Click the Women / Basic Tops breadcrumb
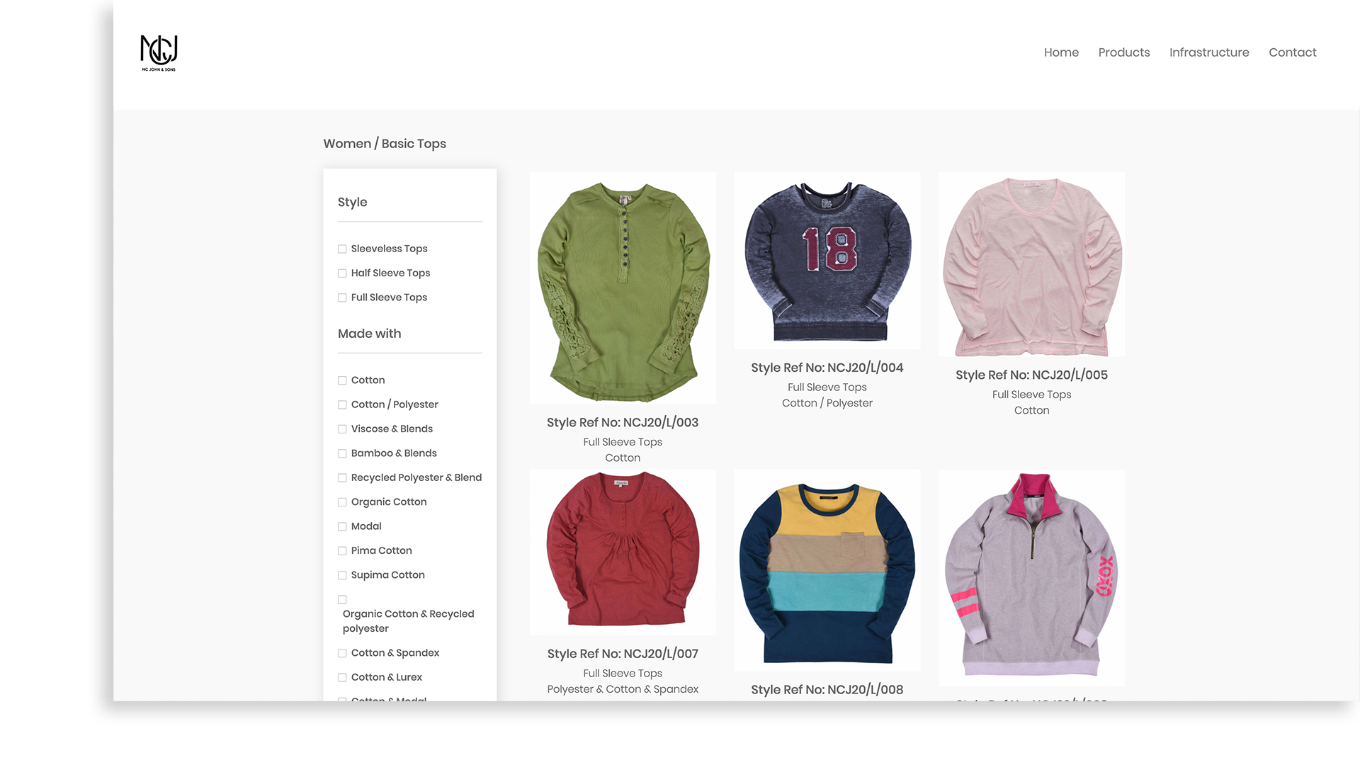Viewport: 1360px width, 765px height. tap(385, 144)
